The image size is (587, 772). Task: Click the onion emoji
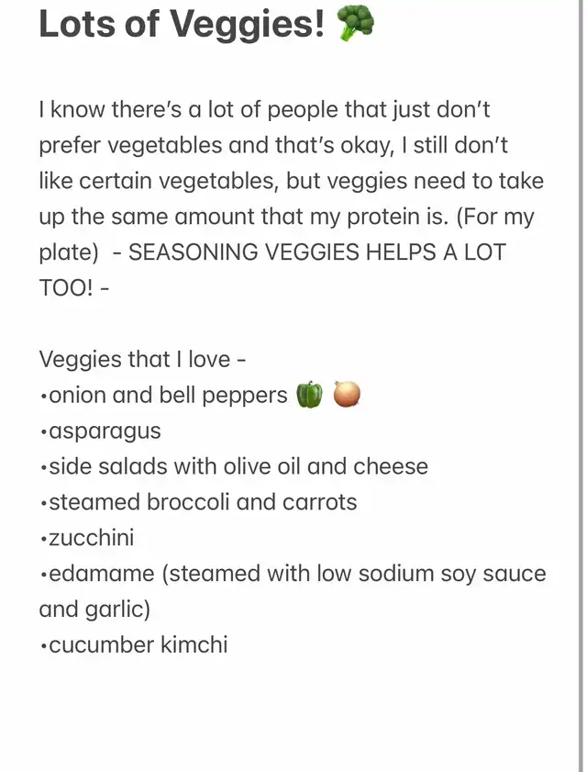pos(347,395)
